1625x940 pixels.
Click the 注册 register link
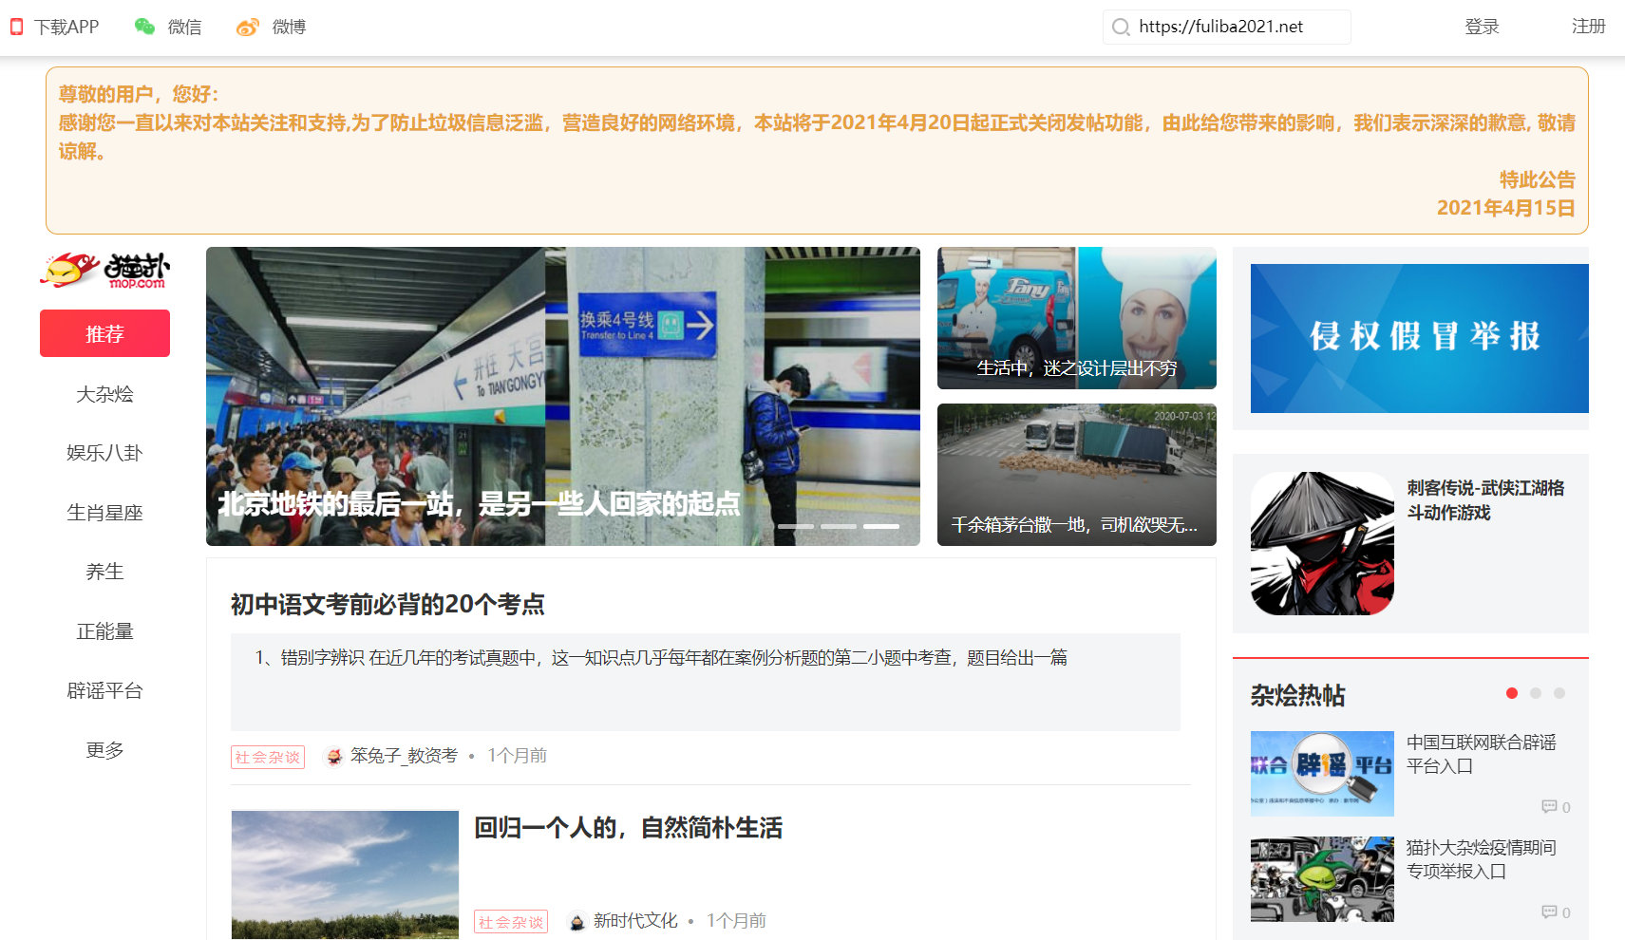pyautogui.click(x=1588, y=27)
